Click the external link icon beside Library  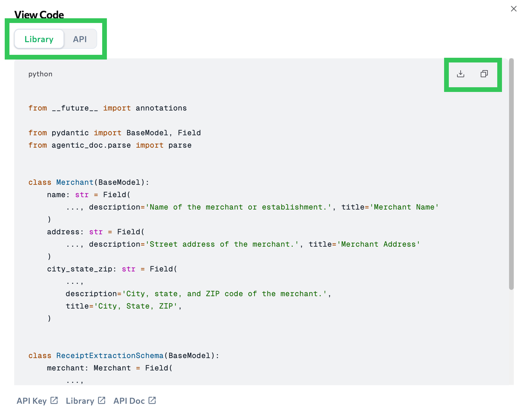coord(102,400)
